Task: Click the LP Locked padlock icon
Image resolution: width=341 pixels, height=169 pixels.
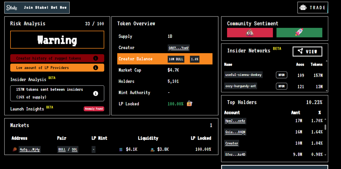Action: click(190, 104)
